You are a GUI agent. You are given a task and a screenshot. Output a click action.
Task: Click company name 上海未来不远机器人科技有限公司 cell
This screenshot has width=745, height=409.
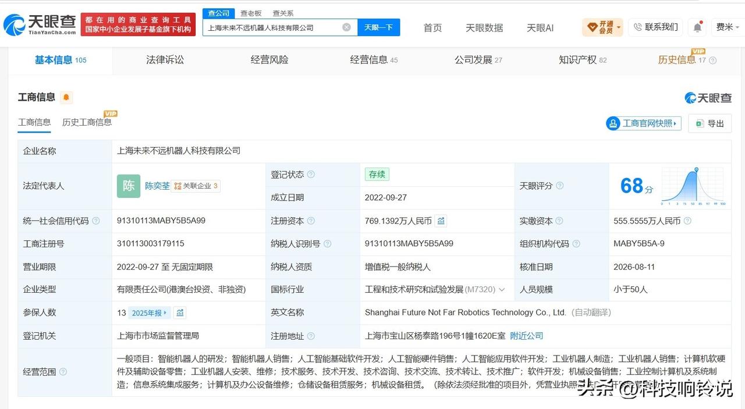coord(179,151)
